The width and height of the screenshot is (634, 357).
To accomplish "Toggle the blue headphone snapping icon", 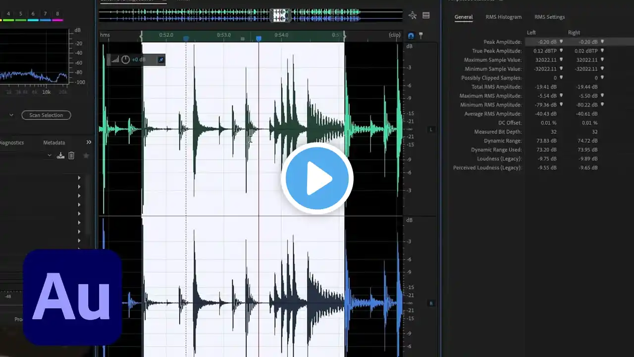I will coord(411,36).
